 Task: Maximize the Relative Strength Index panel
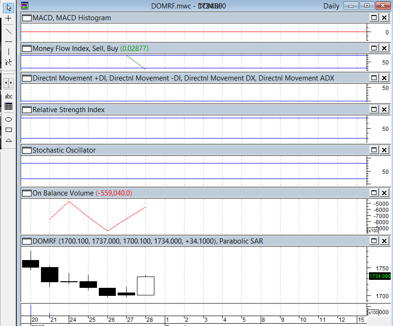pos(374,109)
